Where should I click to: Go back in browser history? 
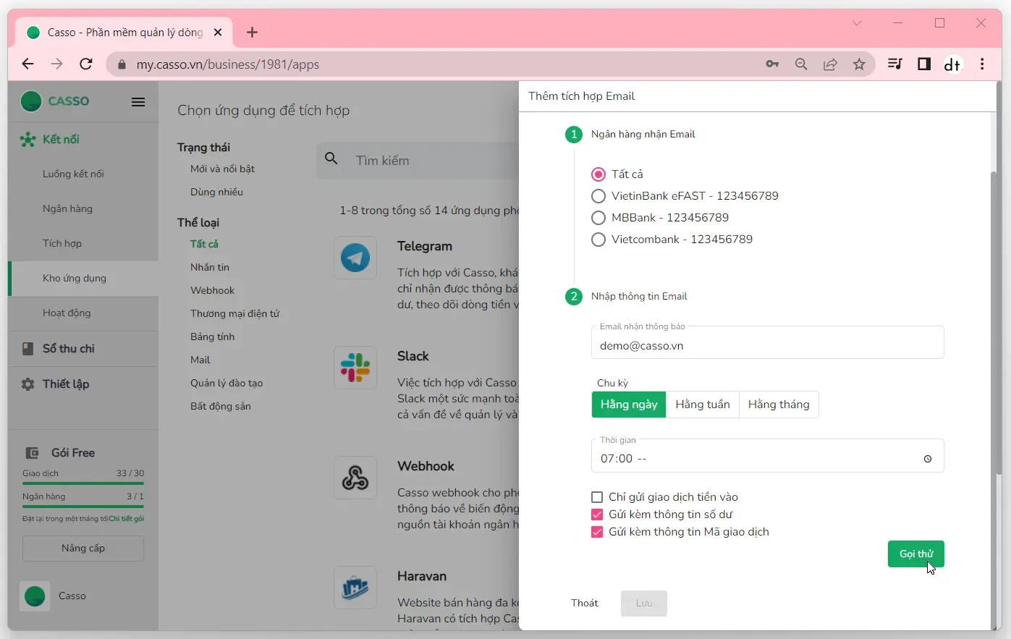coord(28,64)
